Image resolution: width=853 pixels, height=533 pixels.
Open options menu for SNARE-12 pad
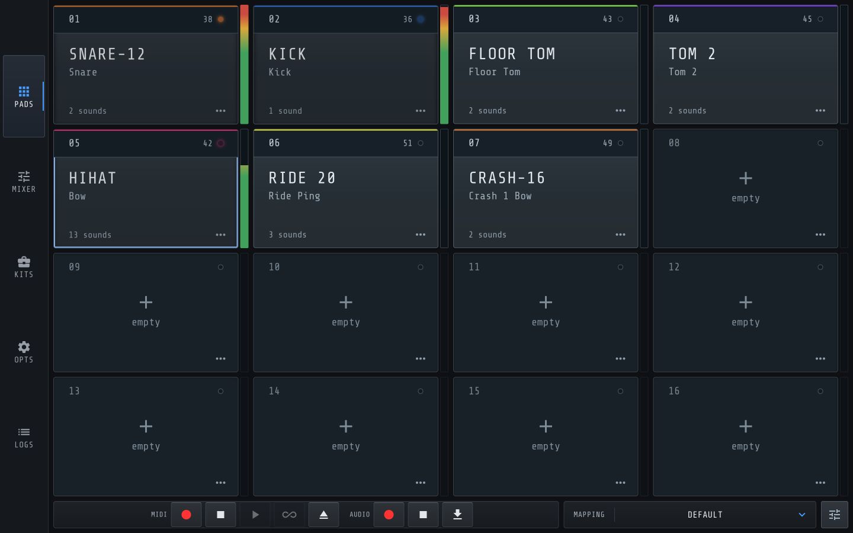click(220, 111)
